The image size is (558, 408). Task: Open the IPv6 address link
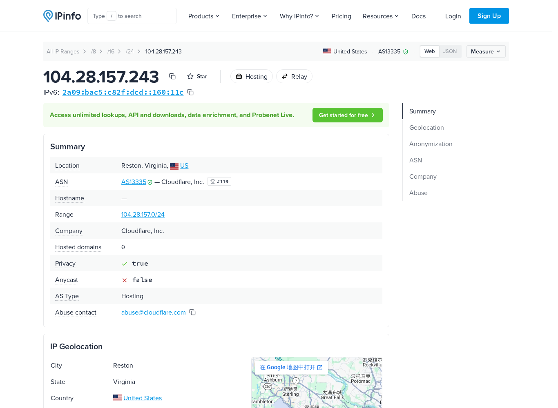point(123,92)
